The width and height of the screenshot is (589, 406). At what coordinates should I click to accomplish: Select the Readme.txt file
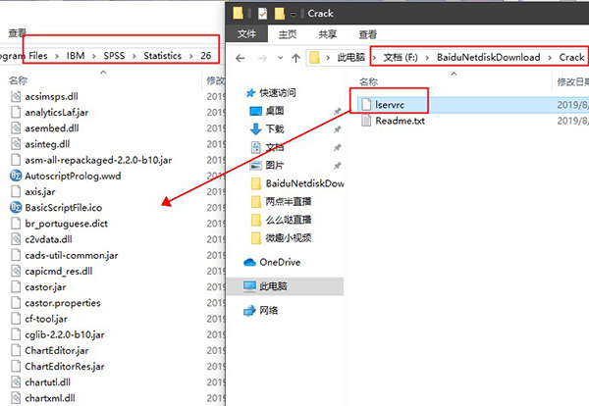pos(400,121)
